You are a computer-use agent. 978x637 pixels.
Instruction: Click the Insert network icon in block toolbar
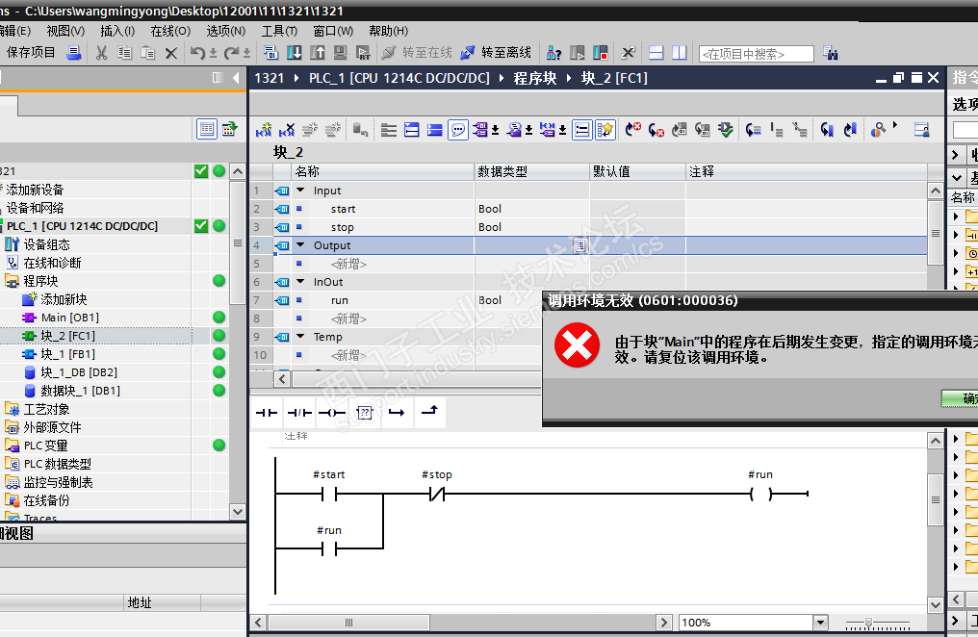[264, 130]
